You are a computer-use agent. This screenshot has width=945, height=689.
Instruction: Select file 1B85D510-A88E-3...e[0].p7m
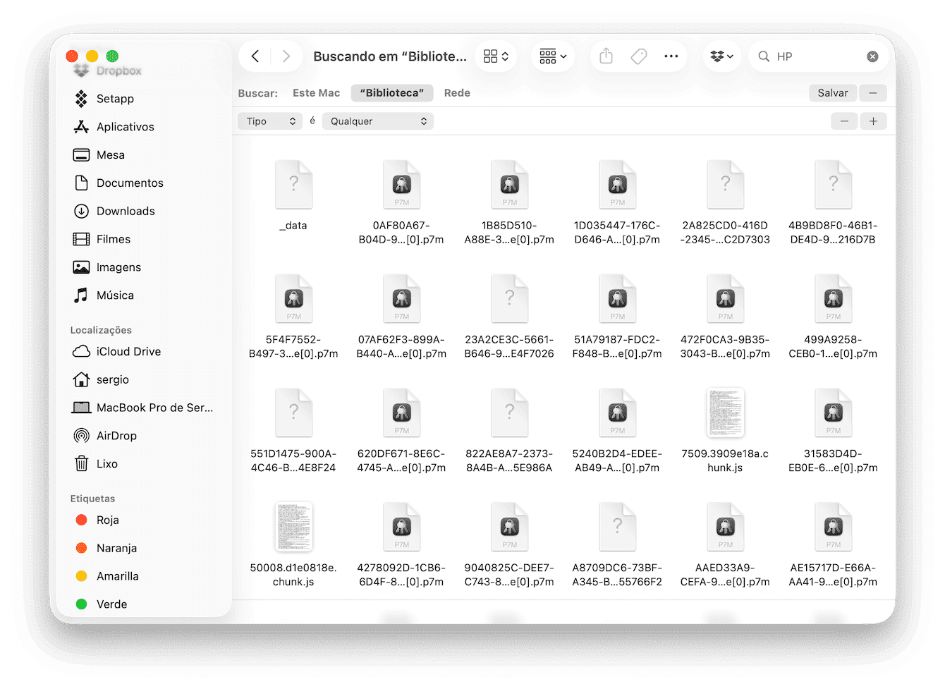509,186
